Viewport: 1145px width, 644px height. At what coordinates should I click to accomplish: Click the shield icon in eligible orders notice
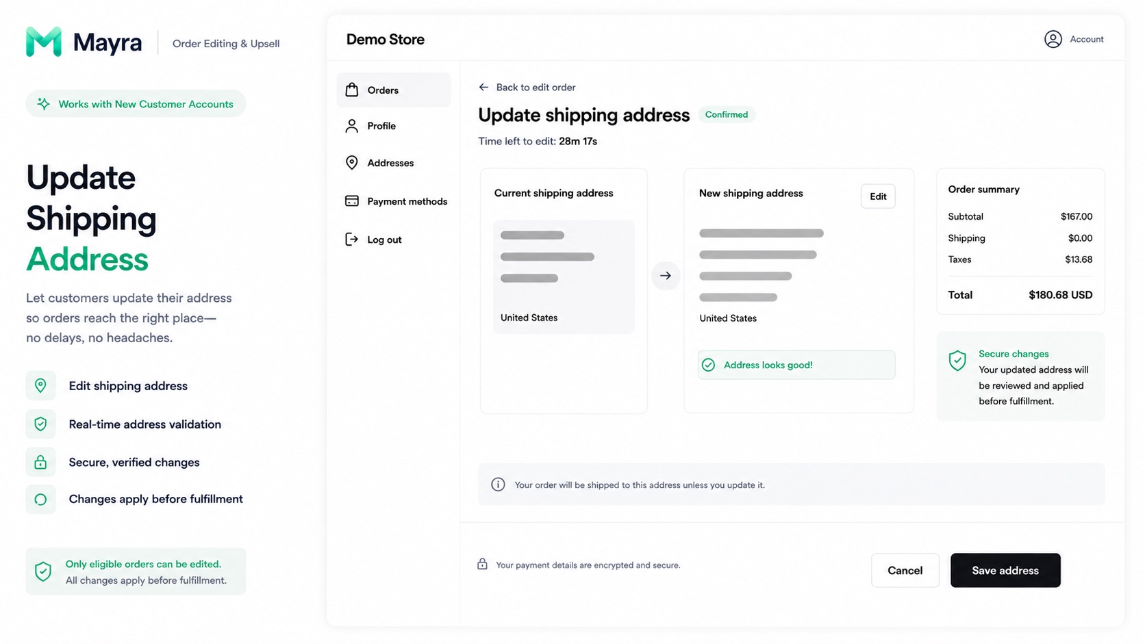[43, 571]
